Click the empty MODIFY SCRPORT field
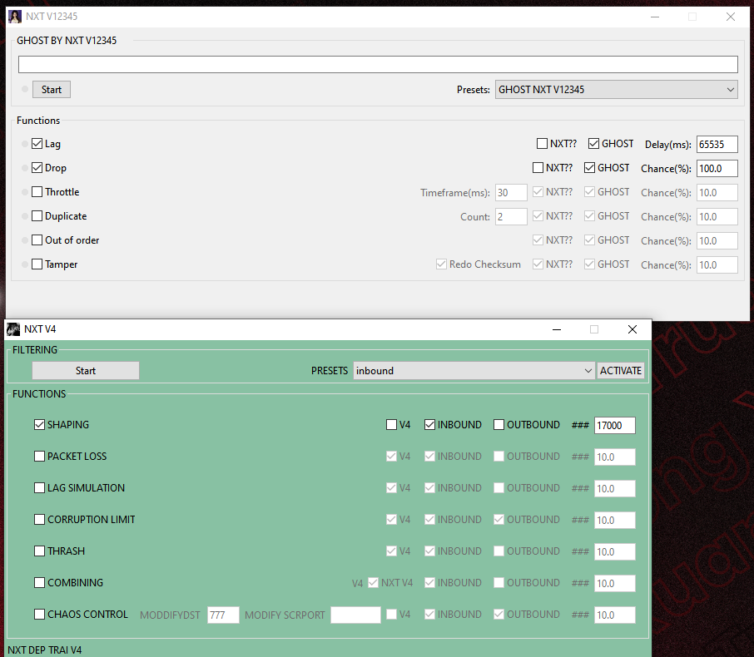This screenshot has height=657, width=754. point(355,615)
